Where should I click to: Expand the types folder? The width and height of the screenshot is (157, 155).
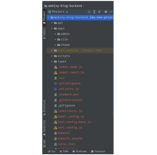(52, 61)
